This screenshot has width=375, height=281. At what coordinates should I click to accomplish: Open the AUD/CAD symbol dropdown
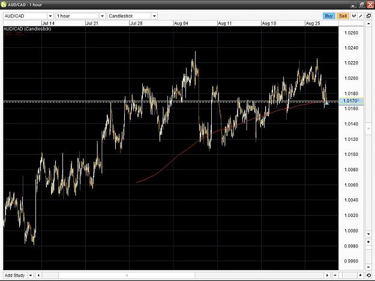coord(50,16)
